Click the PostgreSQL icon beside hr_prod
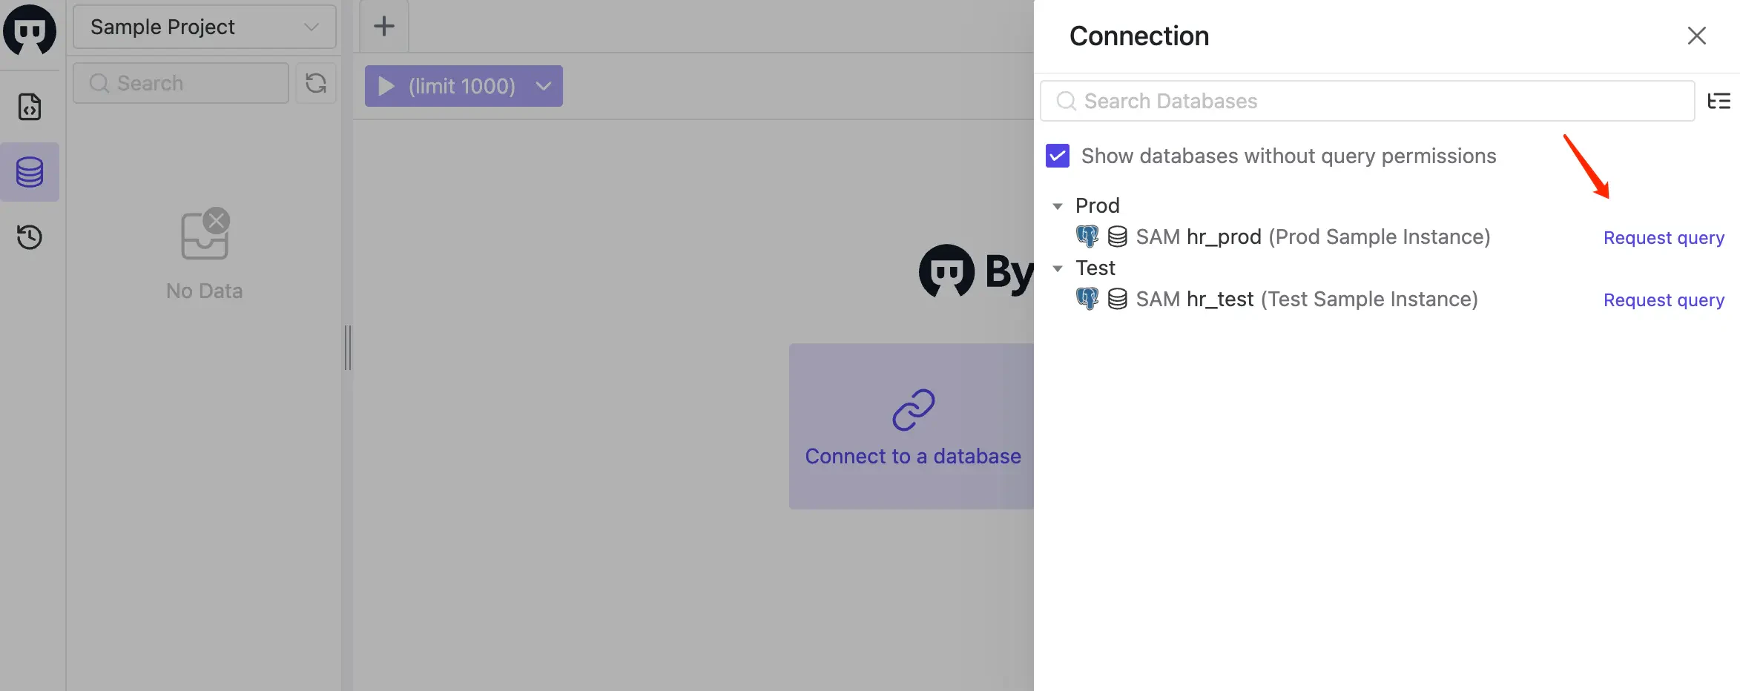The image size is (1740, 691). point(1087,236)
